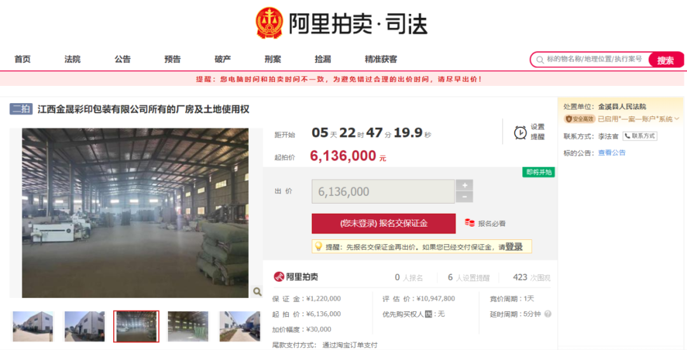
Task: Click the help icon next to 延时周期
Action: coord(548,314)
